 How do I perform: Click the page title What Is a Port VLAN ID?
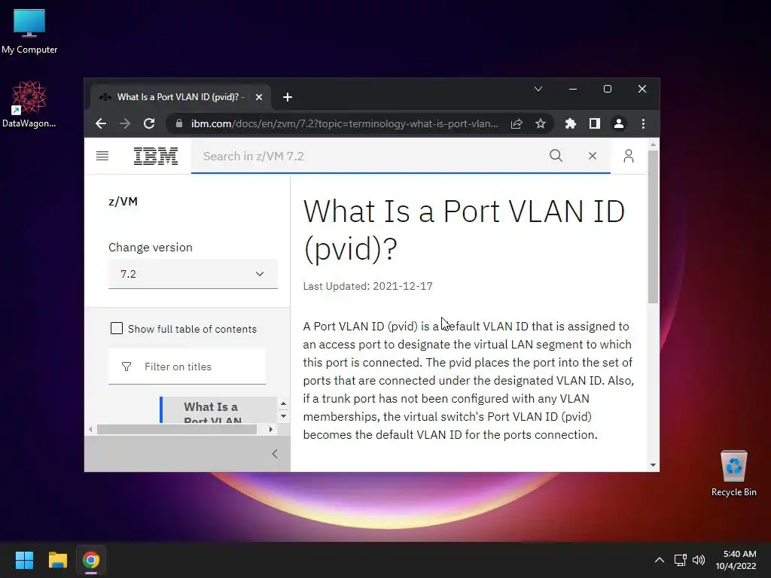[464, 230]
